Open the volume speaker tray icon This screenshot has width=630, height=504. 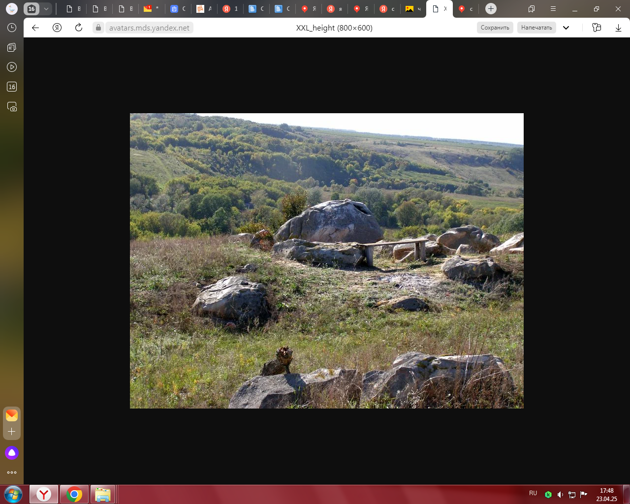click(x=560, y=495)
